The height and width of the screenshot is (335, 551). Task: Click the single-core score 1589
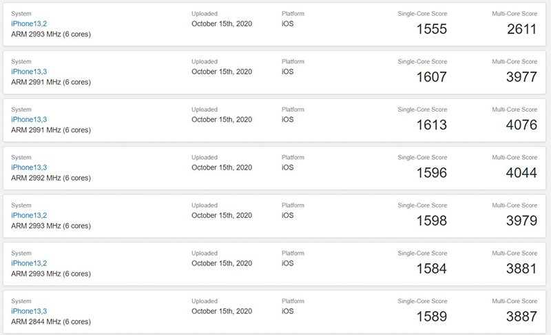(432, 318)
